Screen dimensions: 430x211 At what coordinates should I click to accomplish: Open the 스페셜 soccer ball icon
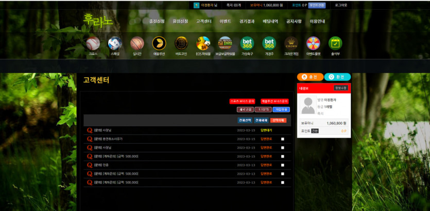[115, 43]
